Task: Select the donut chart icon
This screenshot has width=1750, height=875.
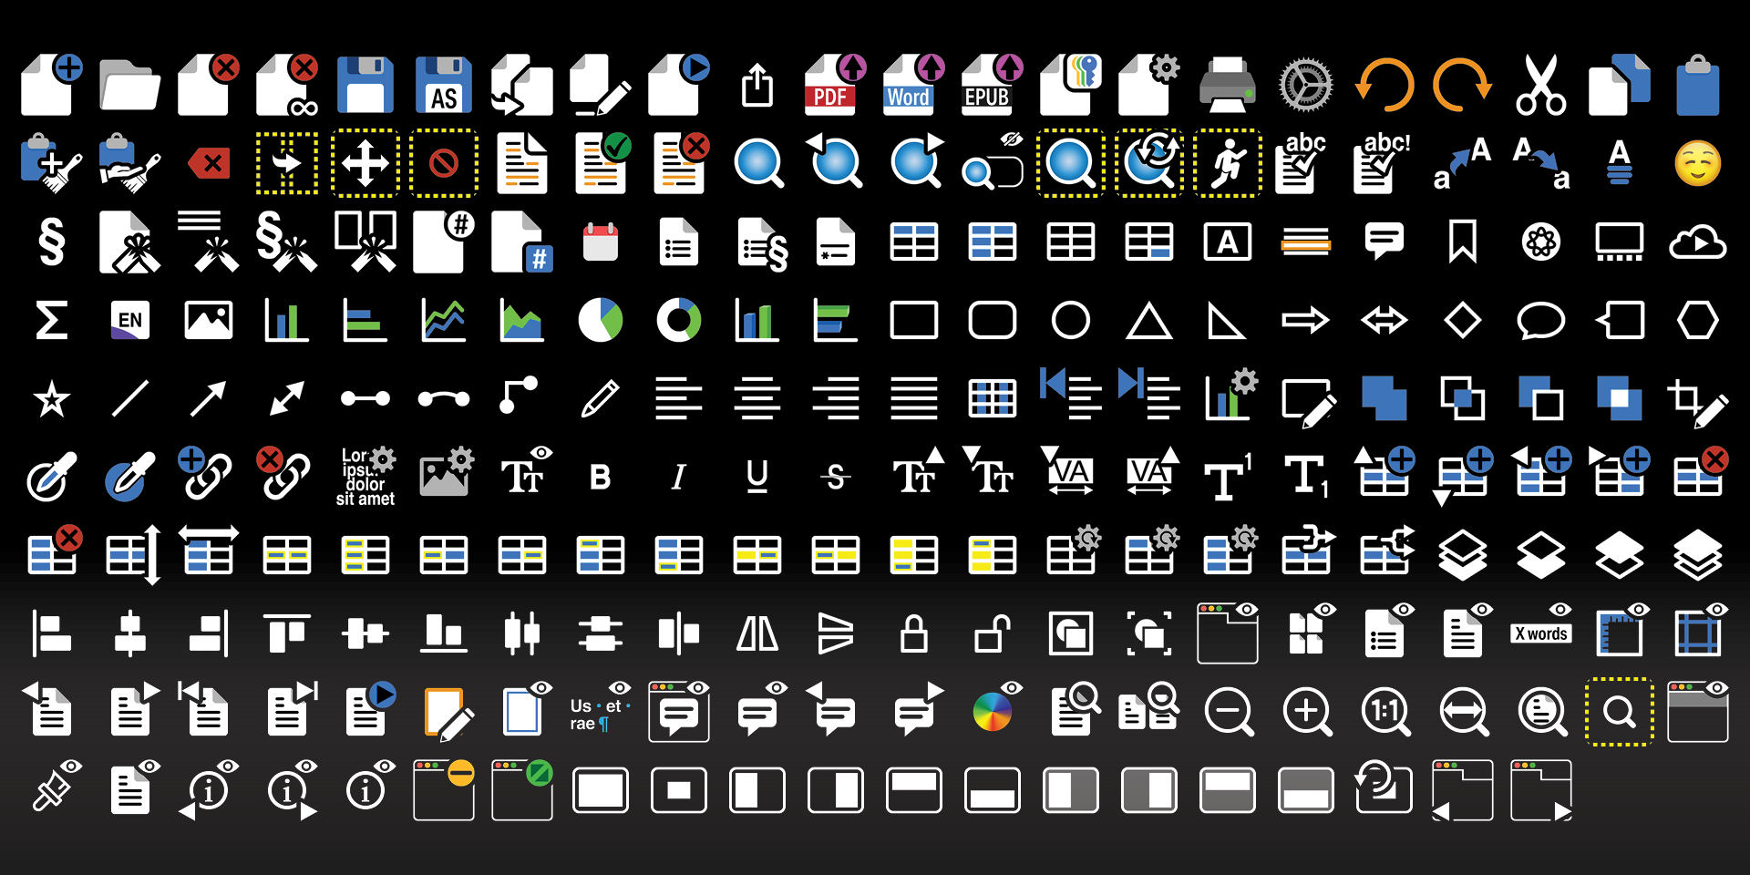Action: pyautogui.click(x=679, y=320)
